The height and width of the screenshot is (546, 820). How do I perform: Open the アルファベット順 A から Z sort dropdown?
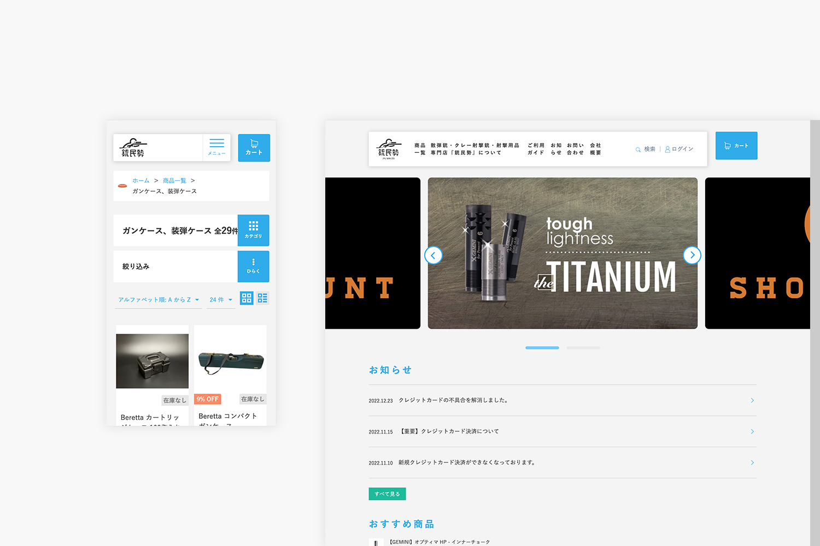pyautogui.click(x=158, y=299)
